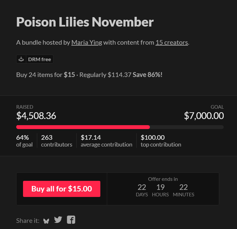
Task: Click the red filled progress bar
Action: pyautogui.click(x=83, y=127)
